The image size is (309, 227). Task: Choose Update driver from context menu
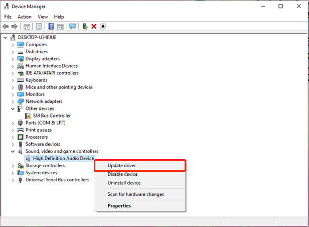coord(140,165)
